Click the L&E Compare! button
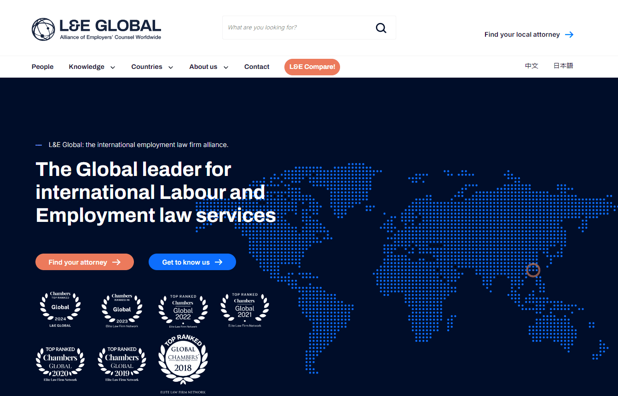Viewport: 618px width, 396px height. (x=312, y=67)
